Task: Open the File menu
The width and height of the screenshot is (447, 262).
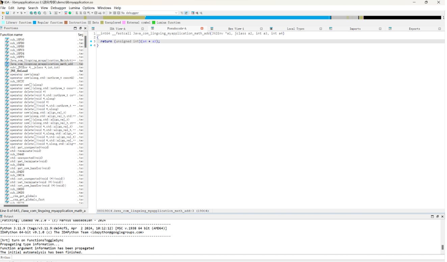Action: pos(3,8)
